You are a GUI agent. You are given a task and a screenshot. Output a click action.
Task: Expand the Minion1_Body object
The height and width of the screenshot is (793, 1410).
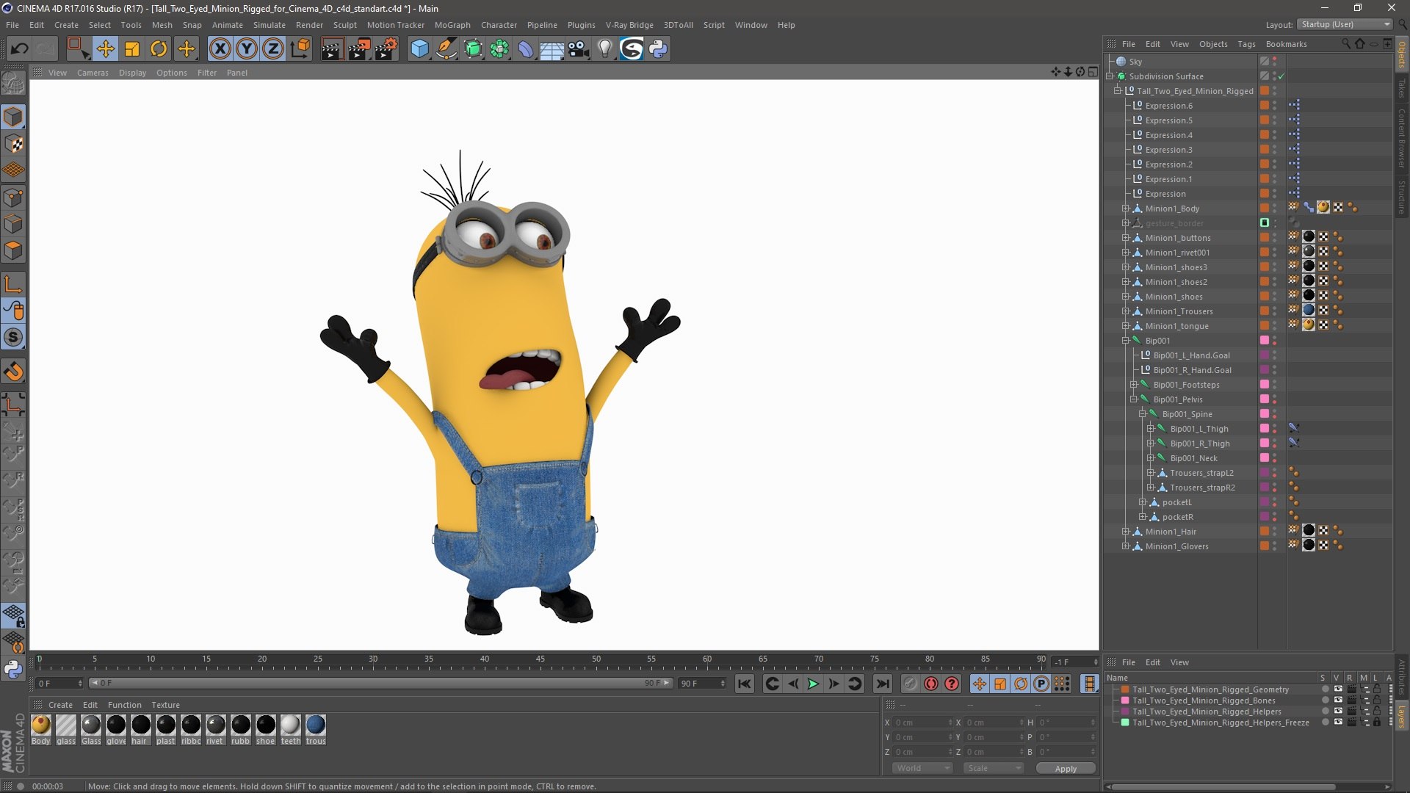[x=1126, y=209]
